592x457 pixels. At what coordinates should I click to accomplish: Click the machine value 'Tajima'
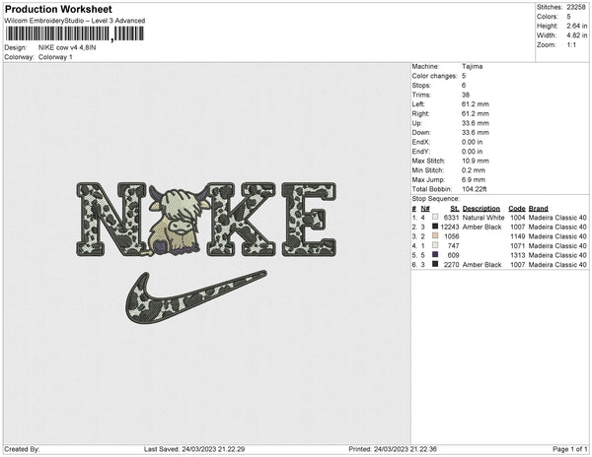[472, 66]
